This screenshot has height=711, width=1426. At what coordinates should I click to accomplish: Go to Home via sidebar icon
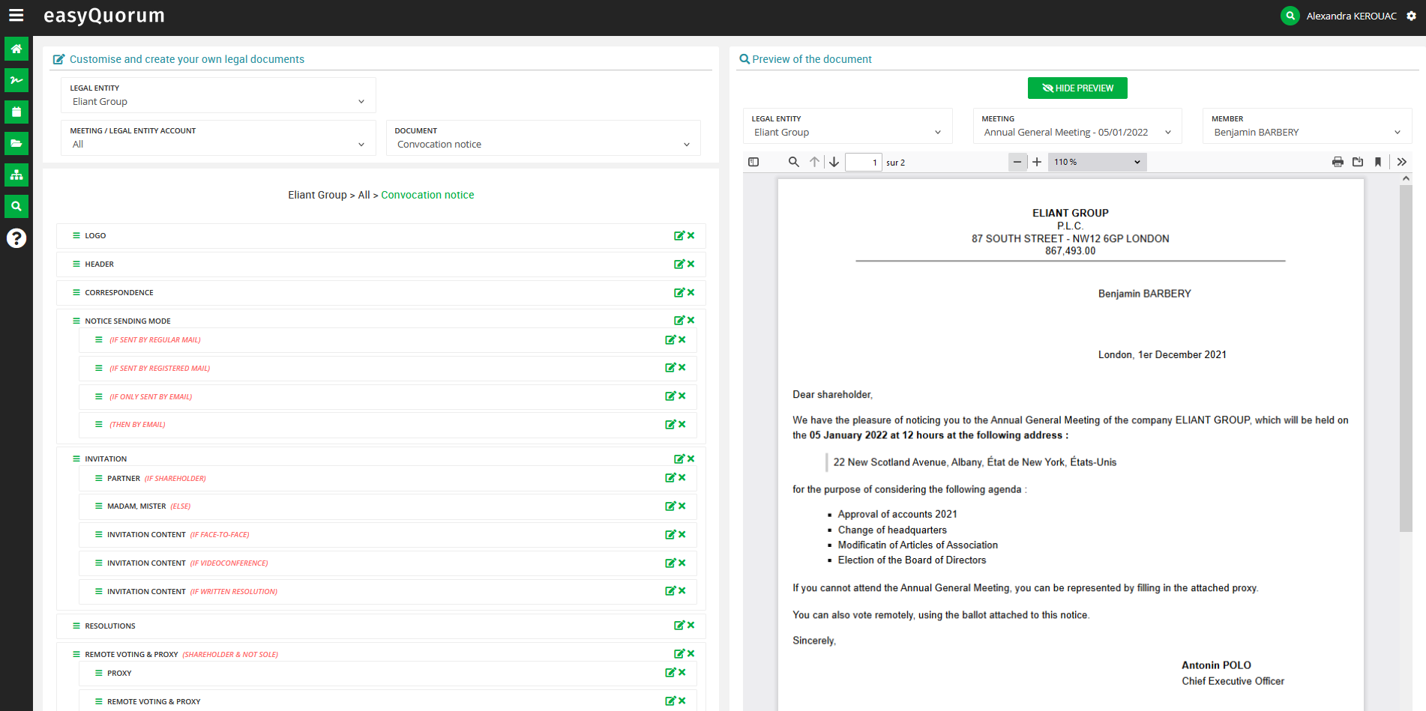point(16,49)
